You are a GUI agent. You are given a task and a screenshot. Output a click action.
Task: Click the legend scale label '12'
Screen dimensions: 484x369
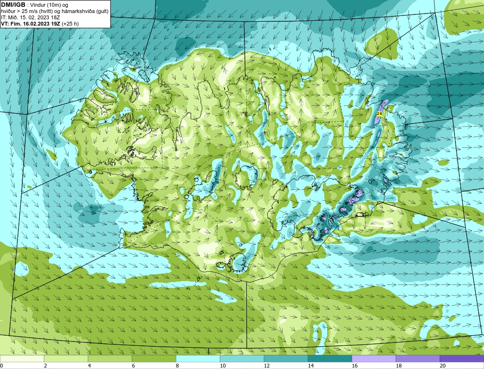[266, 366]
